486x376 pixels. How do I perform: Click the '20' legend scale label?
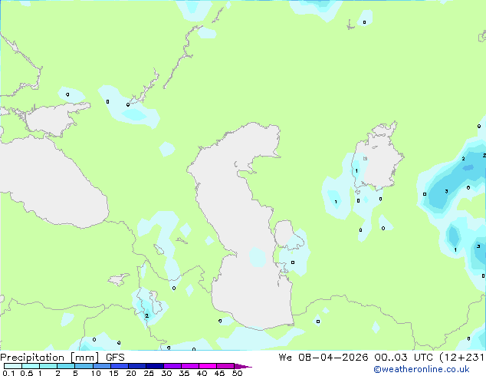[x=131, y=373]
